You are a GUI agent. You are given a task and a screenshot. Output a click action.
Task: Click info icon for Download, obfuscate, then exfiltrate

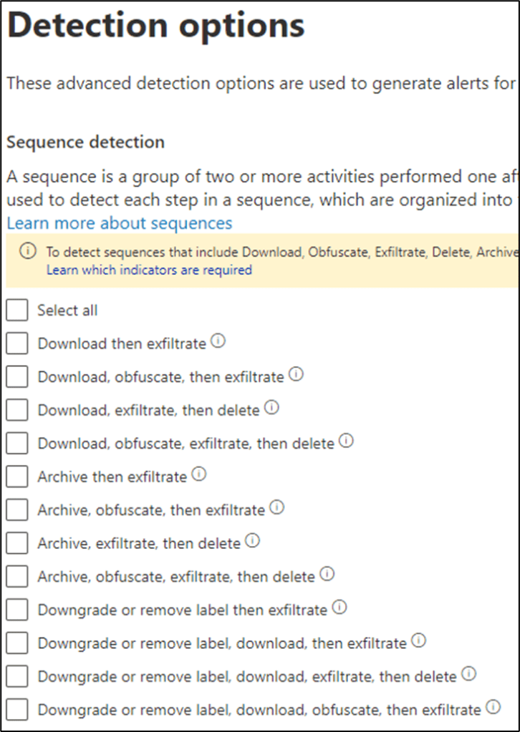pos(297,375)
